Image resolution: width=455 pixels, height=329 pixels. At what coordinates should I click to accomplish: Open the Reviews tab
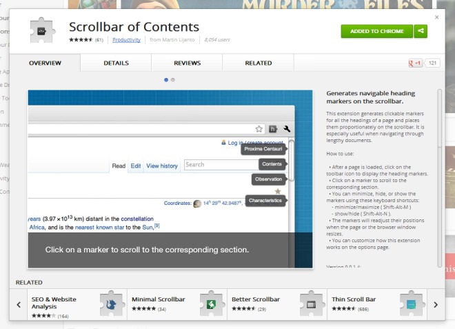pyautogui.click(x=187, y=63)
